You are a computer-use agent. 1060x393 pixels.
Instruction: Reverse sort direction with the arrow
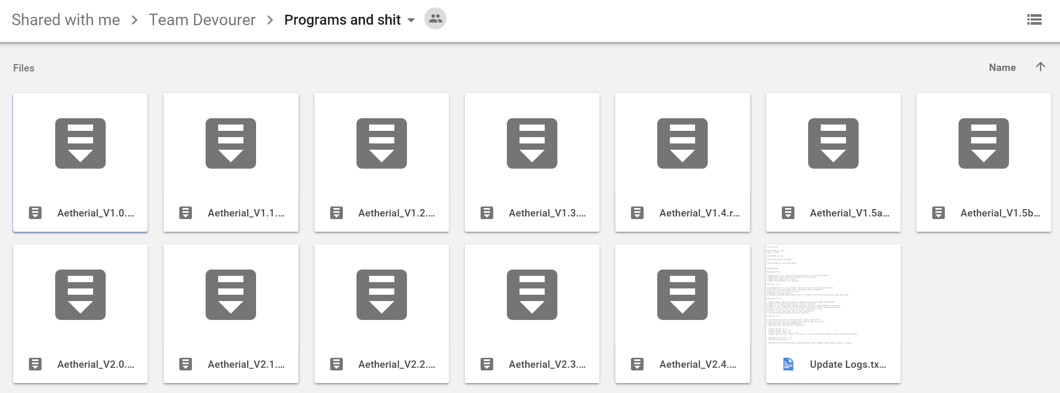[1040, 67]
